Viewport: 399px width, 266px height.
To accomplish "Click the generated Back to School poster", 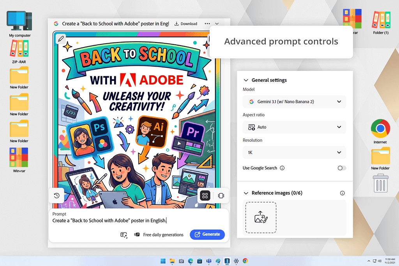I will click(x=137, y=120).
